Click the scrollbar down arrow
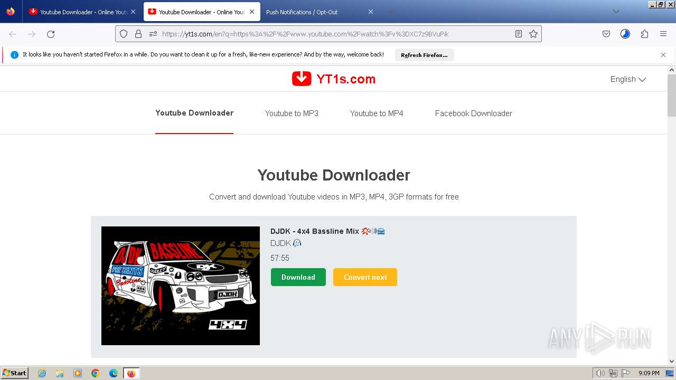Image resolution: width=676 pixels, height=380 pixels. [x=672, y=361]
